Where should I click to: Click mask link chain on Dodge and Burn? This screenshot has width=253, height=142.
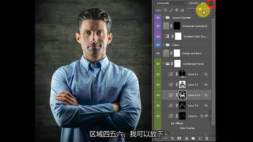pyautogui.click(x=171, y=53)
